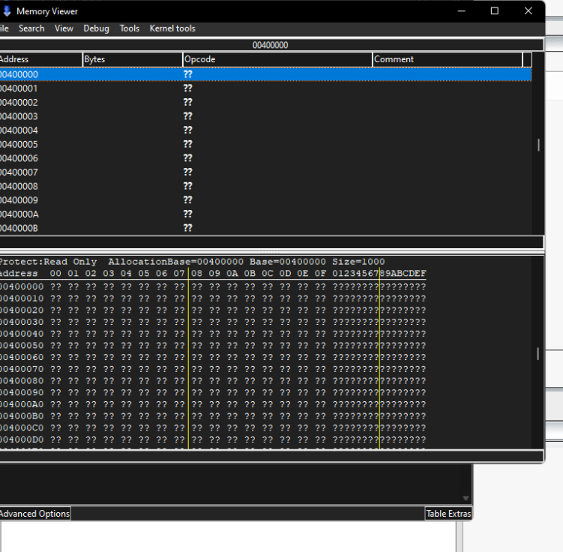Click the Memory Viewer app icon in title bar
Screen dimensions: 563x552
click(x=6, y=11)
